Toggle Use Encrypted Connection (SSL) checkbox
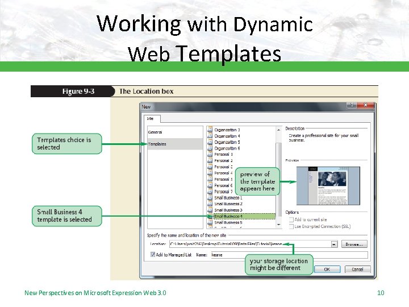The width and height of the screenshot is (409, 307). pyautogui.click(x=291, y=227)
